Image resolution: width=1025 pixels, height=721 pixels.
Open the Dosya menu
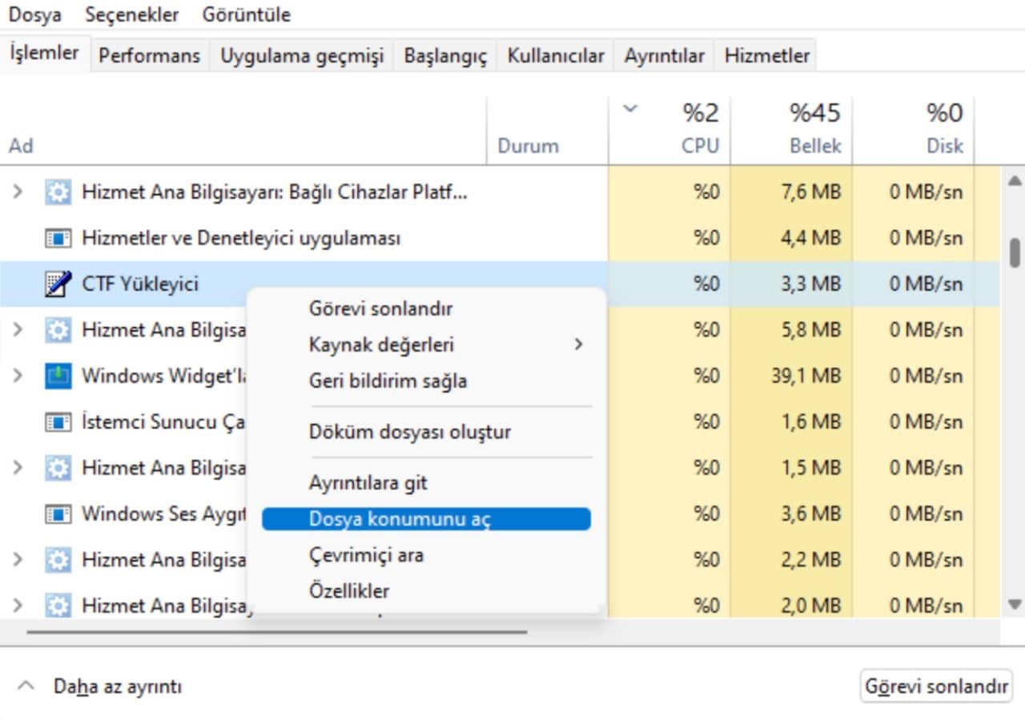click(34, 14)
